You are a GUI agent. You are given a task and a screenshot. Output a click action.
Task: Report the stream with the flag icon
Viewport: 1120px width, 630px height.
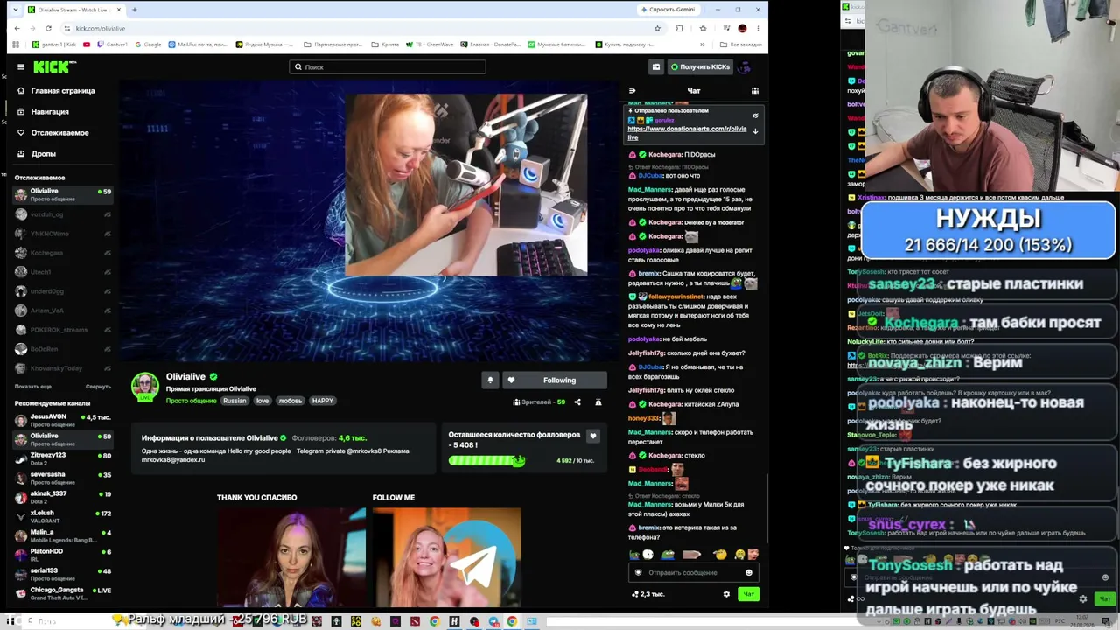pyautogui.click(x=598, y=402)
